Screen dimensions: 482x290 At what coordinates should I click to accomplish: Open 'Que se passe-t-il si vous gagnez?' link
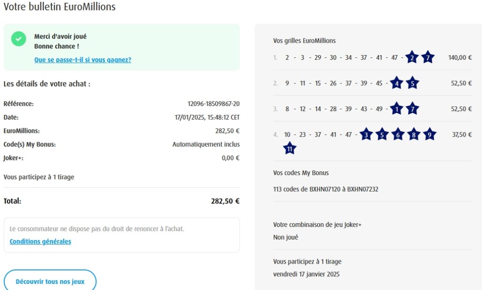(x=82, y=60)
